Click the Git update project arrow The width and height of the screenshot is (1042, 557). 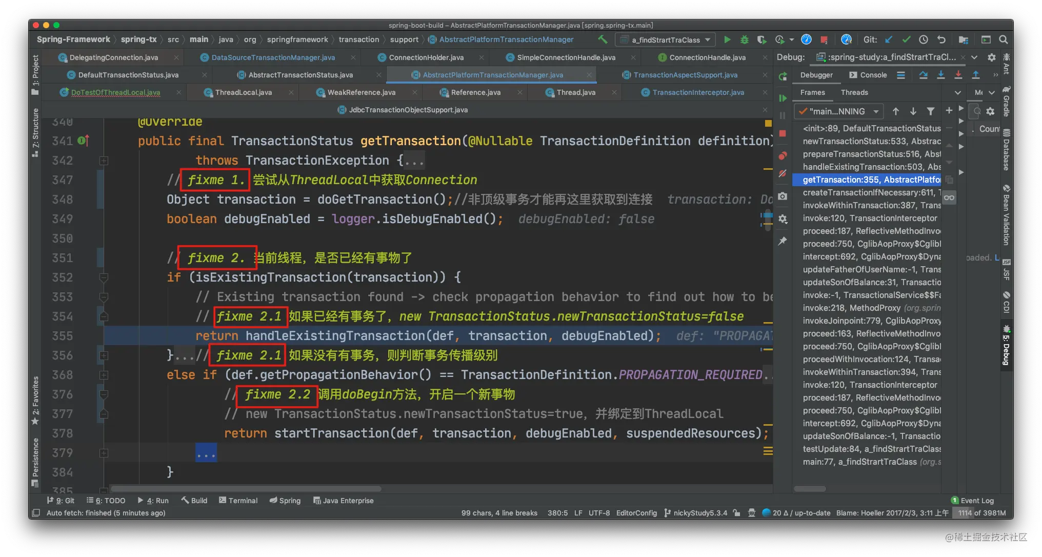889,39
